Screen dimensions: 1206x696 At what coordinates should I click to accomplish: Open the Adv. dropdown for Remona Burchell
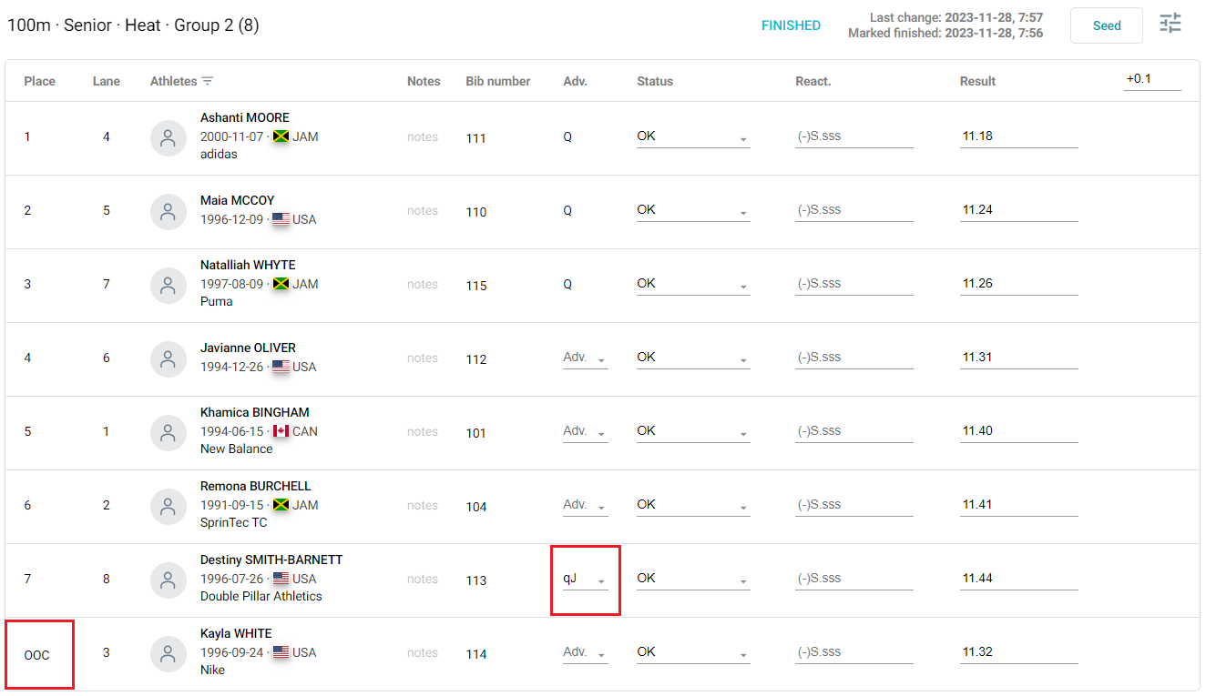pos(583,504)
